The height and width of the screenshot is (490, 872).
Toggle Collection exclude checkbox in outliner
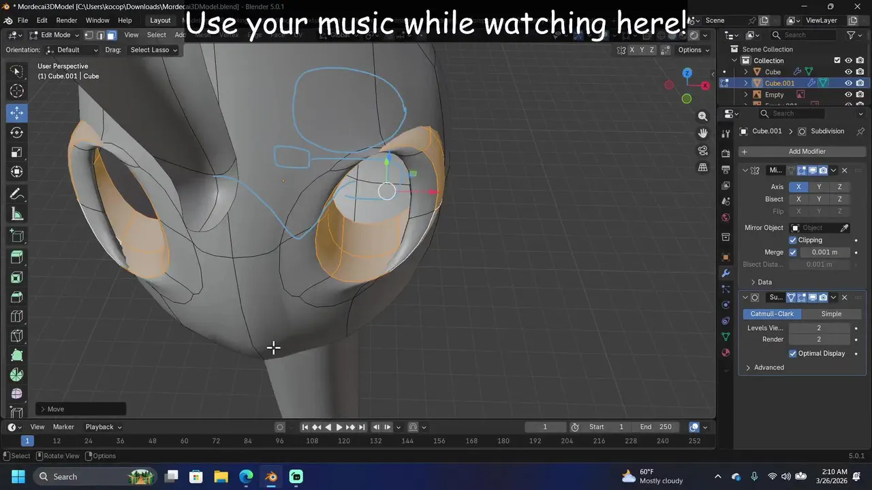(837, 61)
